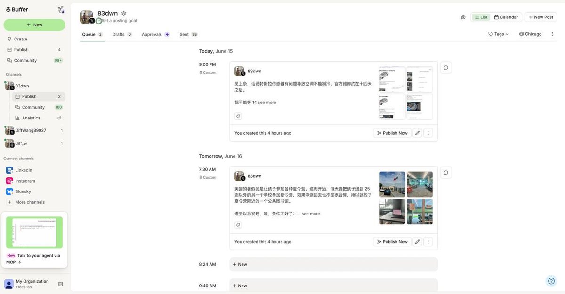
Task: Open comment bubble for 9:00 PM post
Action: pos(446,68)
